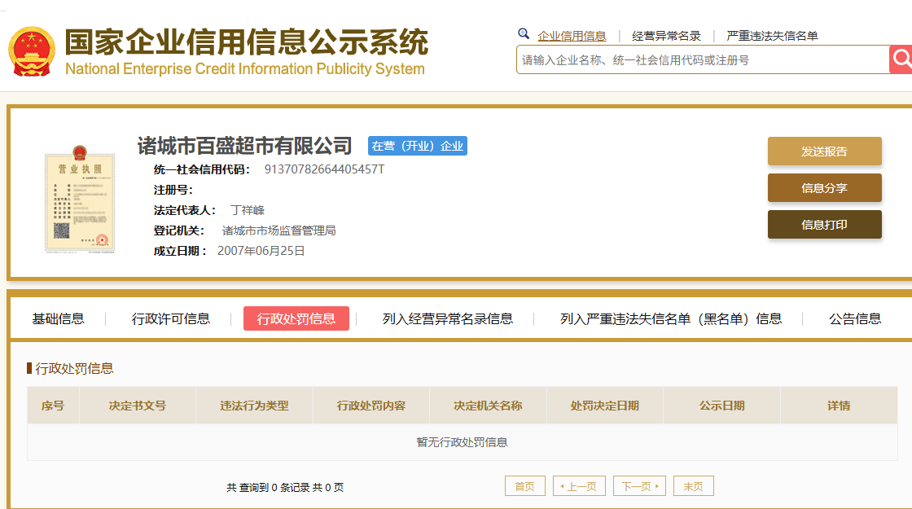Image resolution: width=912 pixels, height=509 pixels.
Task: Click the 决定书文号 column header
Action: (138, 406)
